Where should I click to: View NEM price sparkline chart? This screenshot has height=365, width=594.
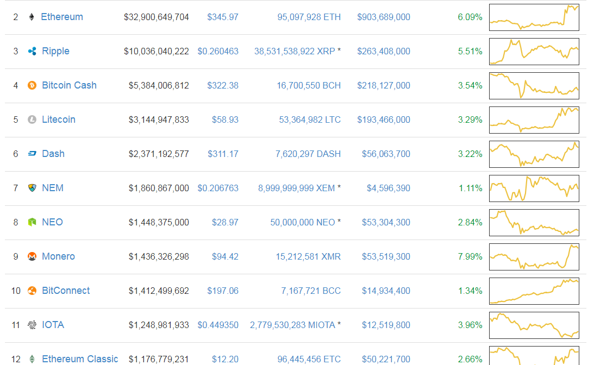(534, 188)
